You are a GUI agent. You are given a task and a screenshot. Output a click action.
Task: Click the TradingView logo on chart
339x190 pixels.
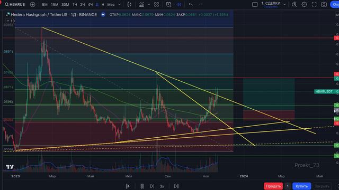click(10, 167)
